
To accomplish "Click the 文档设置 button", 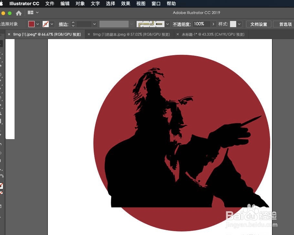I will point(259,24).
